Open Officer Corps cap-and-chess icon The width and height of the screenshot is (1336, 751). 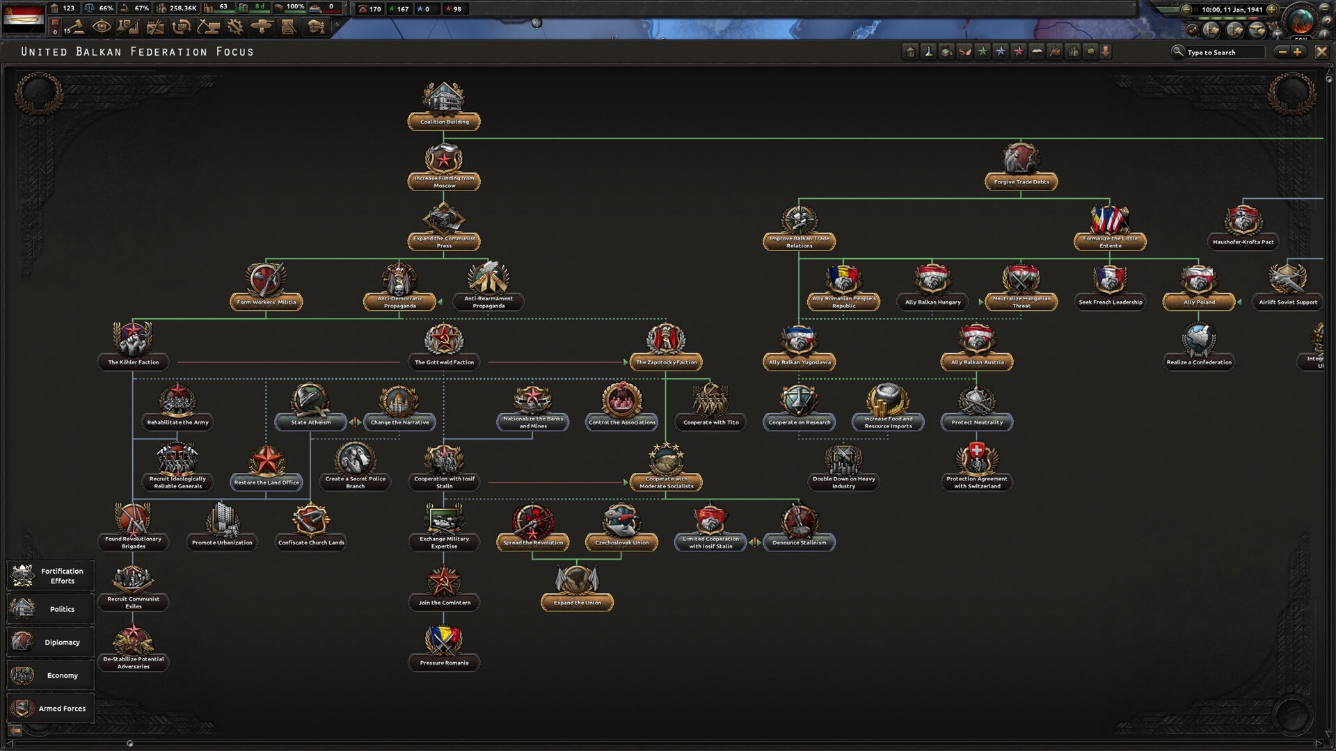pos(314,28)
